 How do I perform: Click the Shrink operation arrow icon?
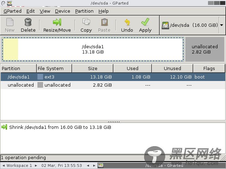[x=4, y=127]
